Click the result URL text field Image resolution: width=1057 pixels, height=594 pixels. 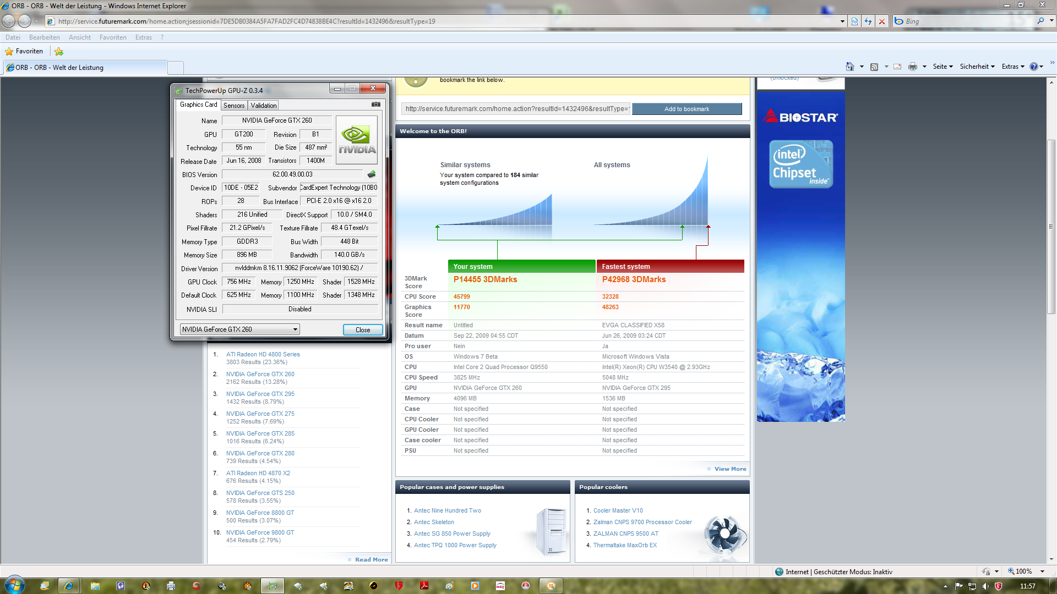coord(516,109)
